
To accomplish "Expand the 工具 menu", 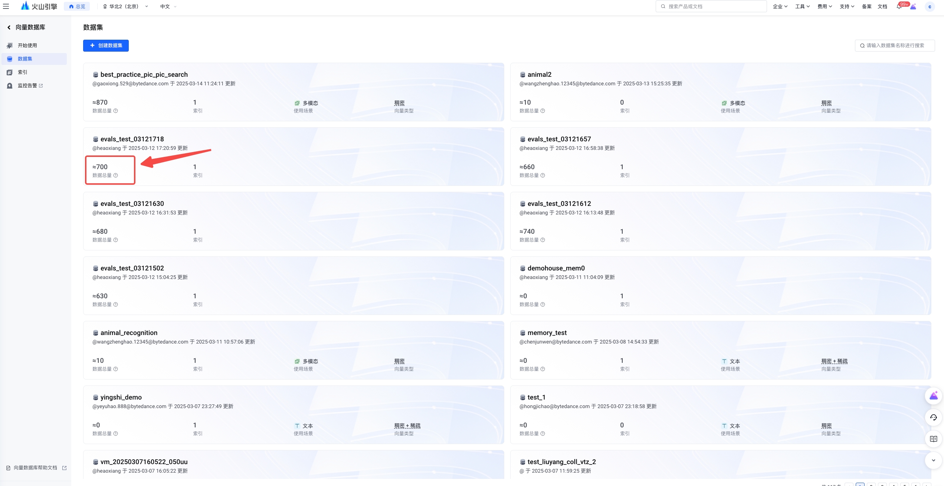I will coord(802,6).
